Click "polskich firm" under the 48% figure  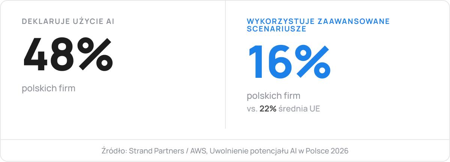point(49,89)
